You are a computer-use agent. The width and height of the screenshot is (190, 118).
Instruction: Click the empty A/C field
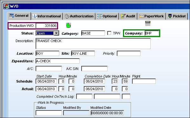pyautogui.click(x=49, y=69)
